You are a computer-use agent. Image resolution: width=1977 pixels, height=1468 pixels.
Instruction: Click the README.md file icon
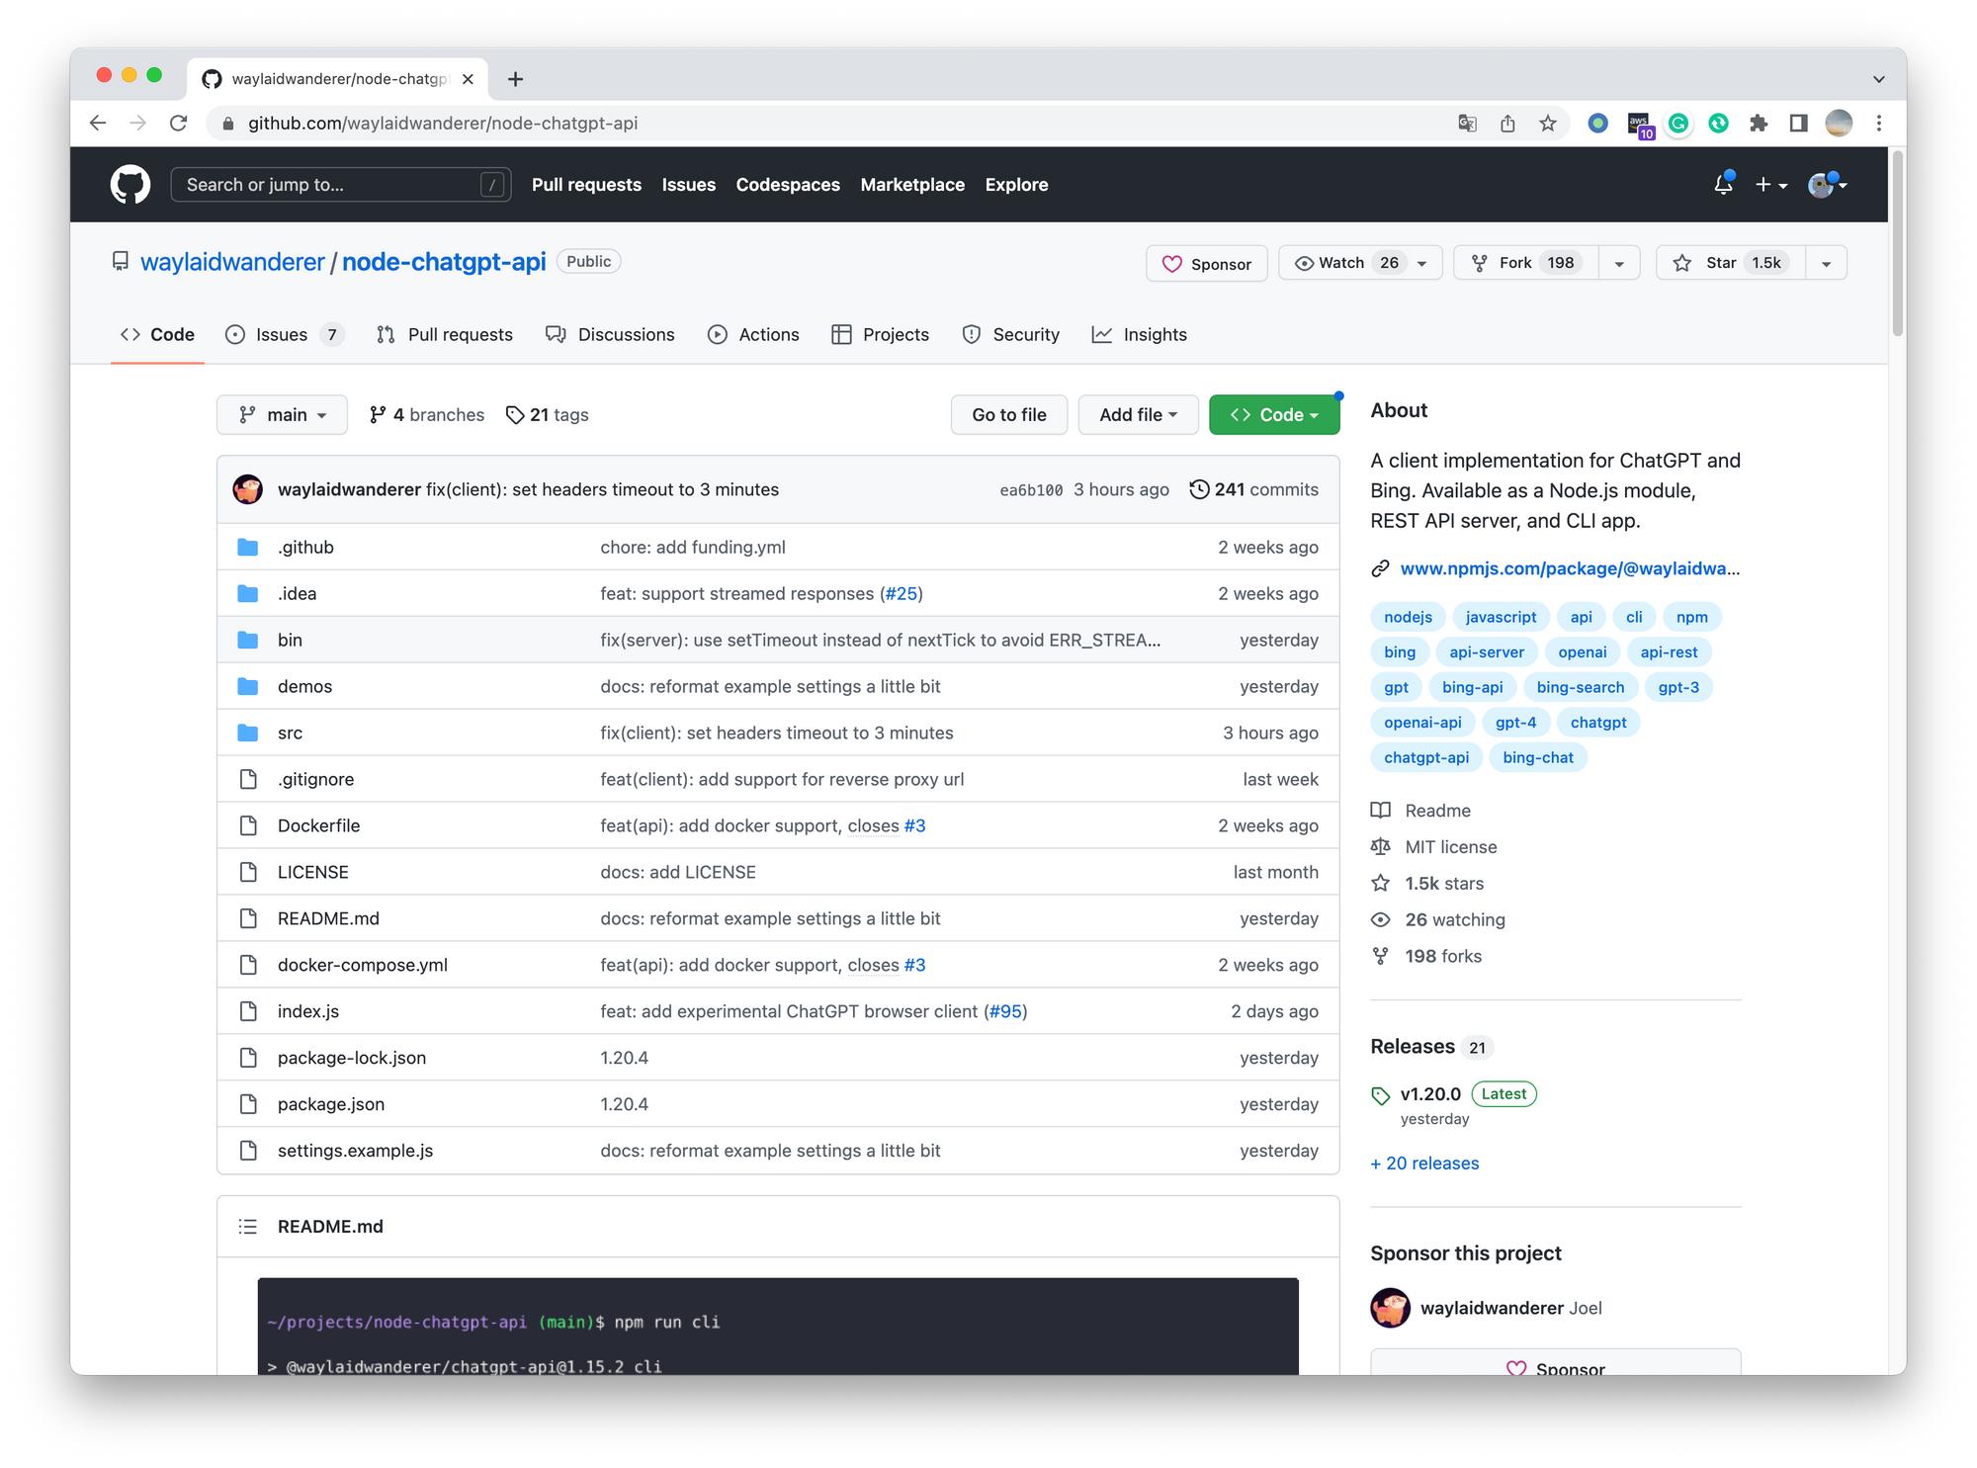point(248,917)
